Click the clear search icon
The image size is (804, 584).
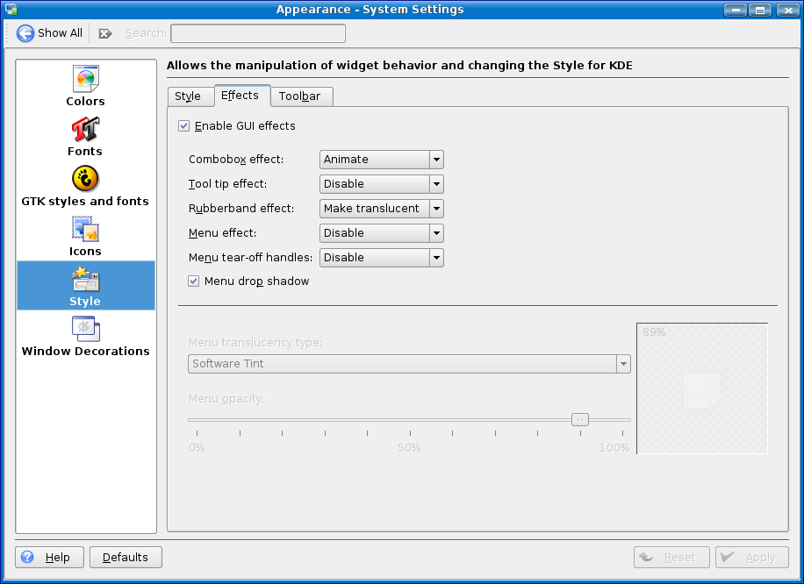105,33
